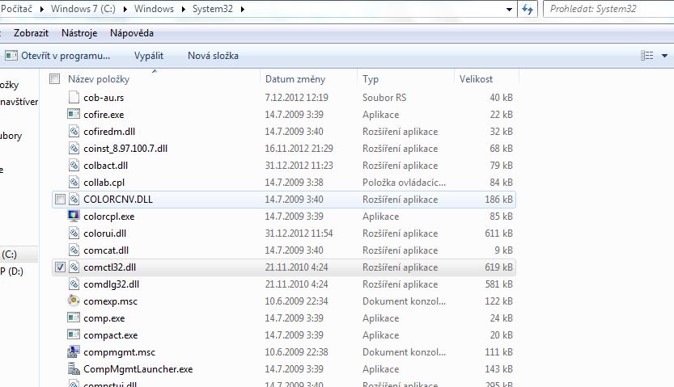Check the COLORCNV.DLL checkbox

point(60,199)
